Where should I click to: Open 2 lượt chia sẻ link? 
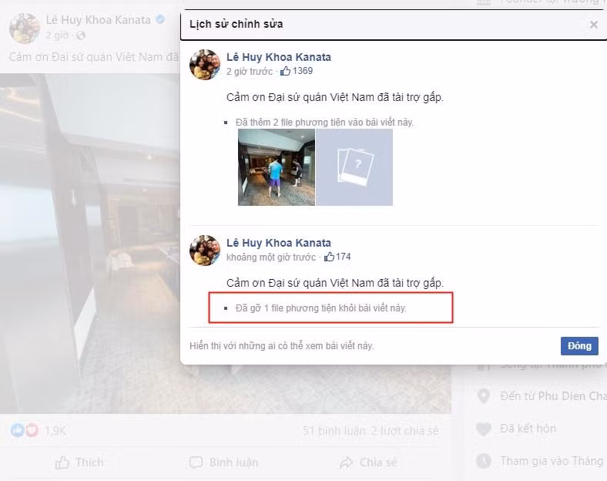[x=405, y=431]
